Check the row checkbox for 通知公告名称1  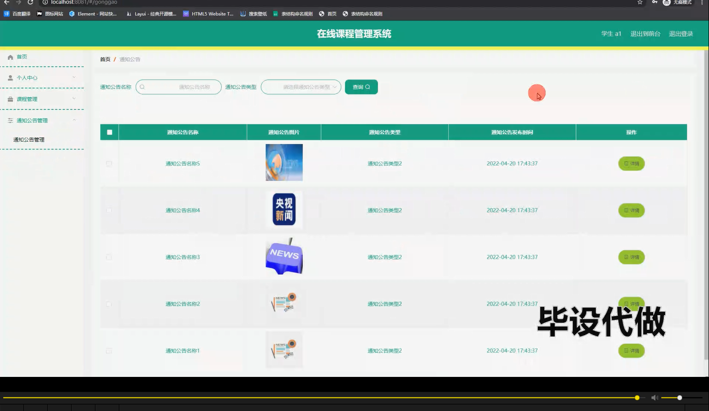click(109, 350)
